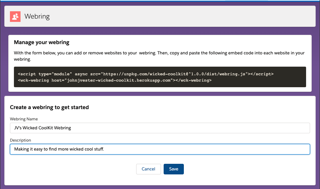This screenshot has width=320, height=189.
Task: Click the Webring people icon
Action: click(x=15, y=16)
